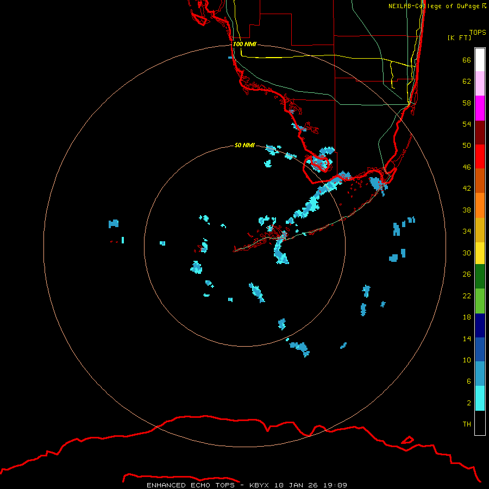
Task: Click the navy 22 kft legend swatch
Action: pos(480,325)
